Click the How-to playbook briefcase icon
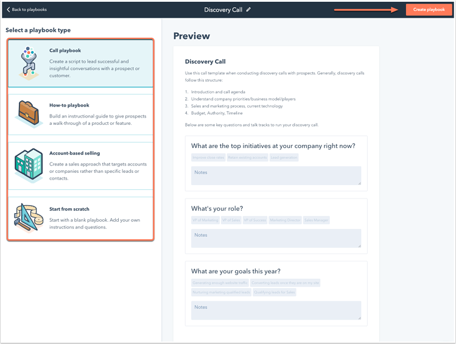 (27, 114)
